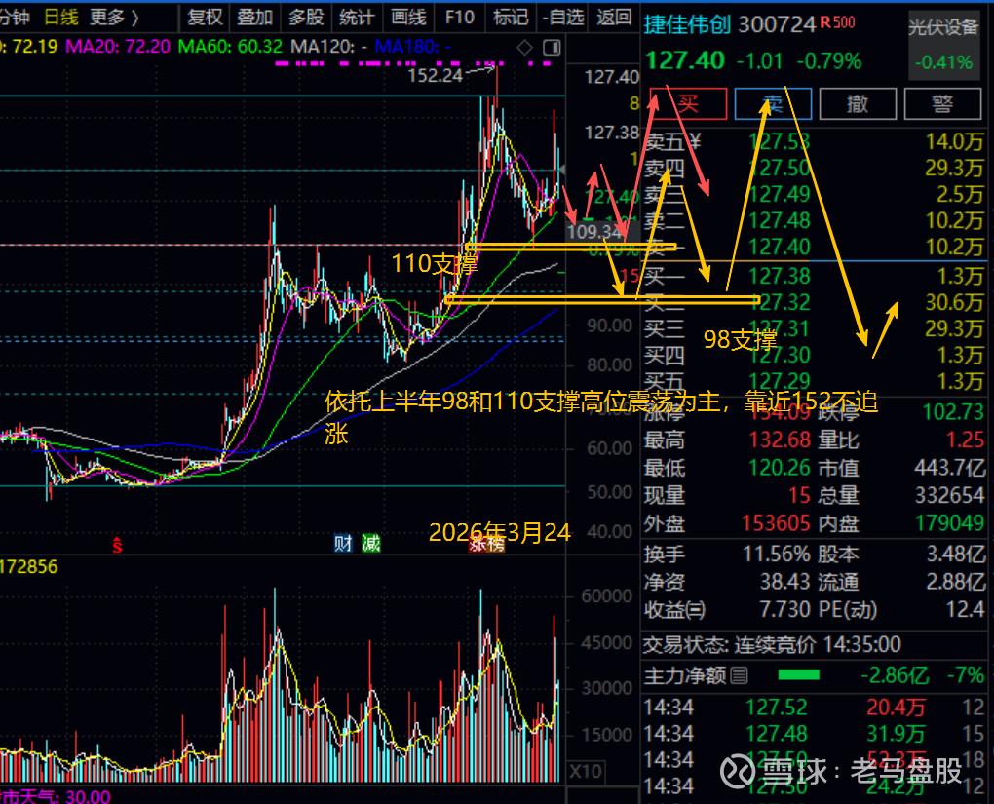
Task: Open the 复权 adjustment menu
Action: click(x=204, y=17)
